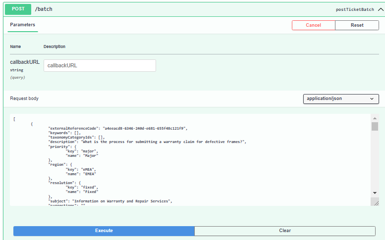Click the "keywords" line in JSON
Screen dimensions: 385x240
click(x=64, y=133)
